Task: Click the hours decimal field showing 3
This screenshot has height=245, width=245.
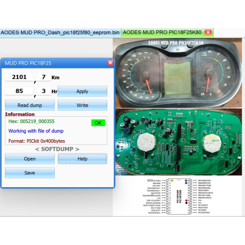Action: click(x=44, y=91)
